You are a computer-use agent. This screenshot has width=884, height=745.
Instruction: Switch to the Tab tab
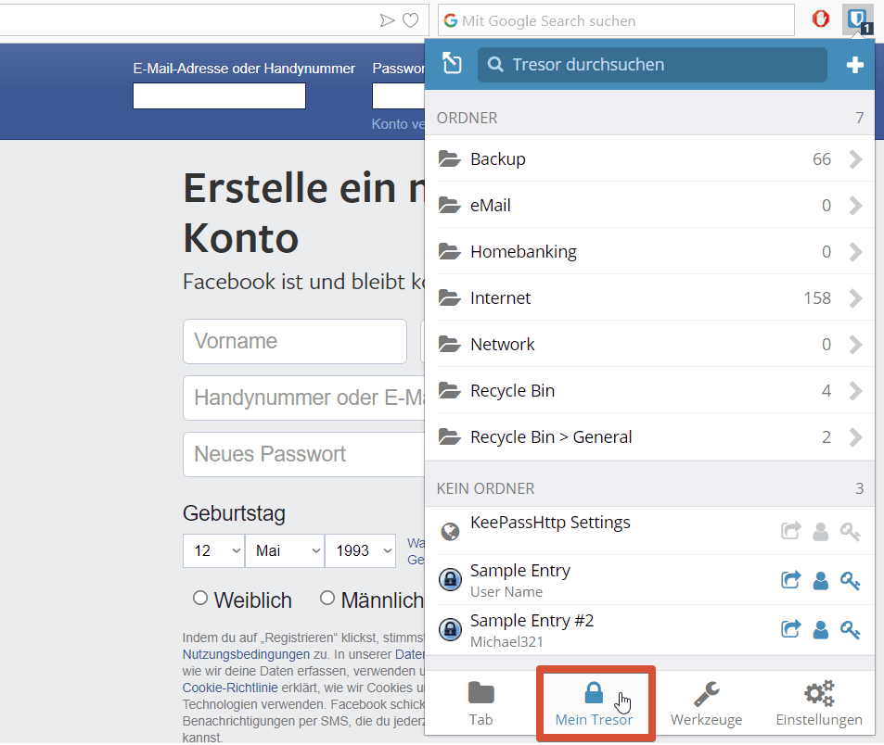tap(480, 704)
